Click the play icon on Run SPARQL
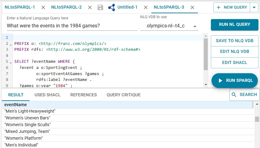Viewport: 260px width, 148px height. click(220, 81)
